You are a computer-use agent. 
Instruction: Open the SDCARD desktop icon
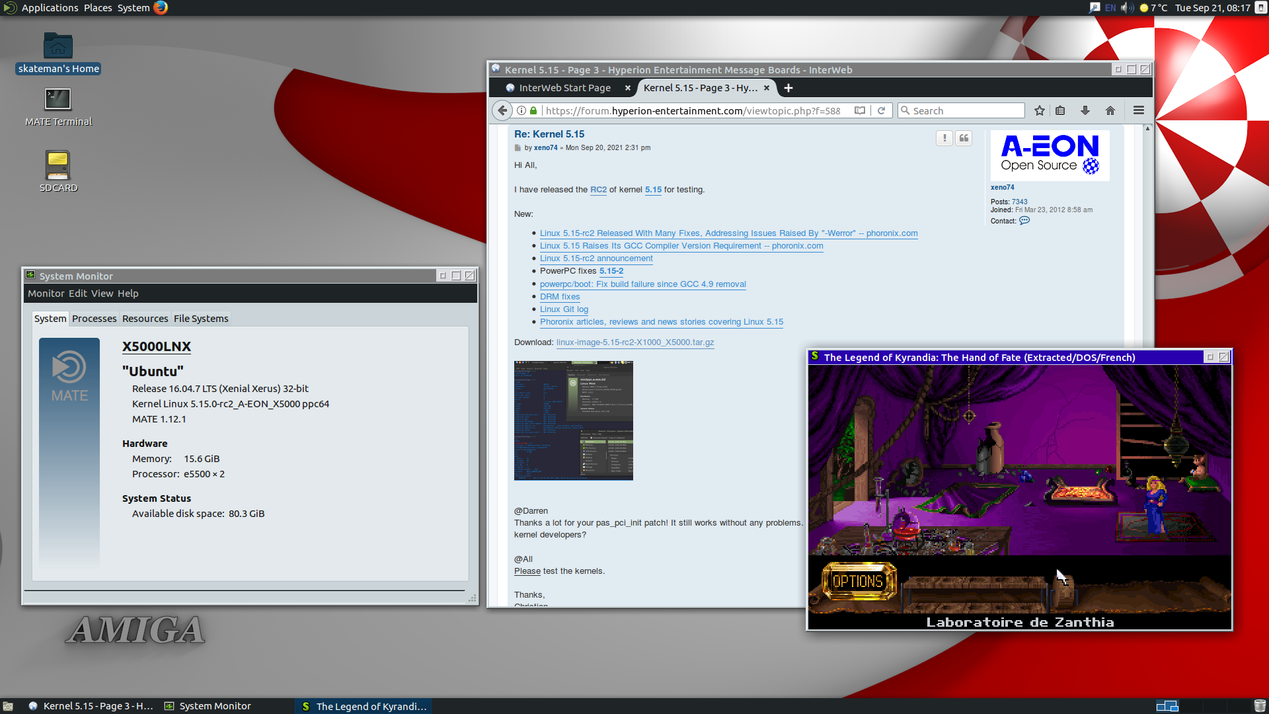[58, 171]
